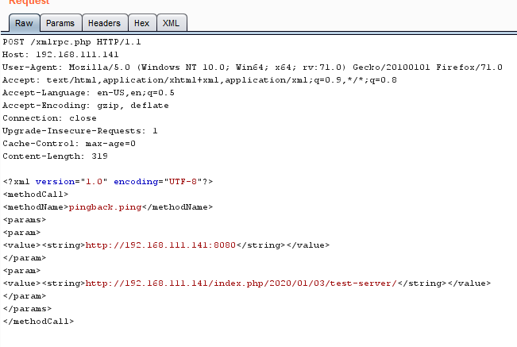The height and width of the screenshot is (347, 517).
Task: Select the Headers tab
Action: click(x=104, y=23)
